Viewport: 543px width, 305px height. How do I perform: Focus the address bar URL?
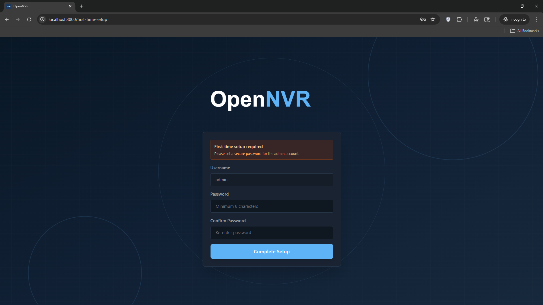[x=78, y=20]
